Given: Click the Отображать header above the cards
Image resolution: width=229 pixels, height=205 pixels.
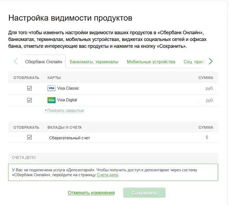Looking at the screenshot, I should pos(26,78).
